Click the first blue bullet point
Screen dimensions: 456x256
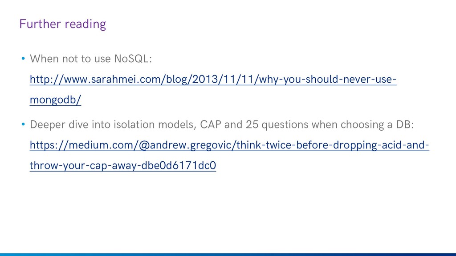23,59
